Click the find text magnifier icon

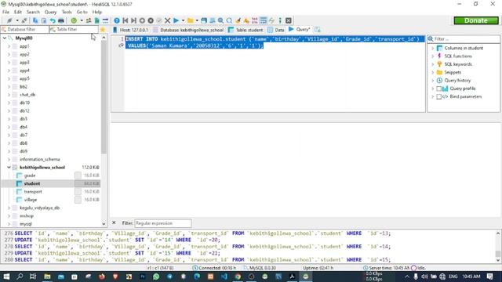tap(221, 20)
